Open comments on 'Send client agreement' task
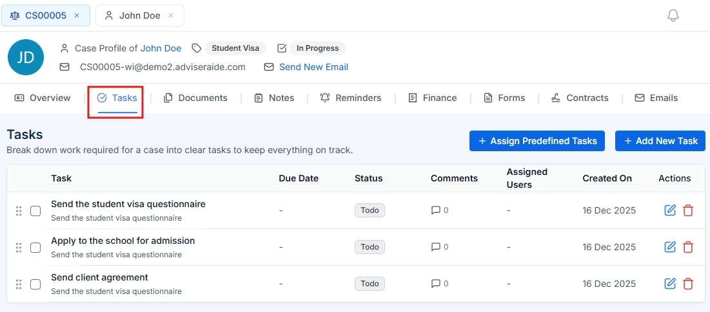This screenshot has height=312, width=710. (439, 284)
